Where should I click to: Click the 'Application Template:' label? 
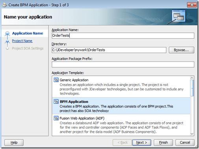[x=68, y=73]
